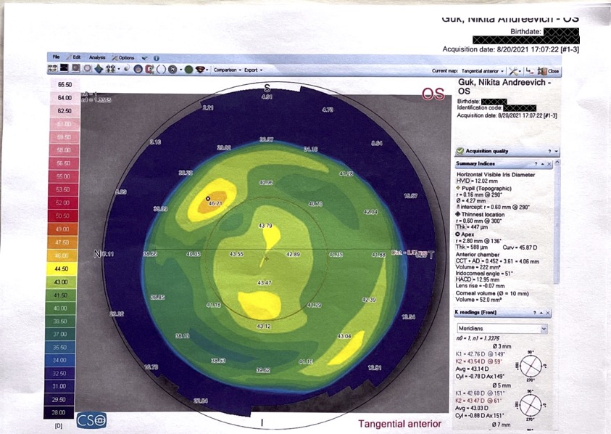
Task: Click the 3 mm meridian axis diagram
Action: point(531,366)
